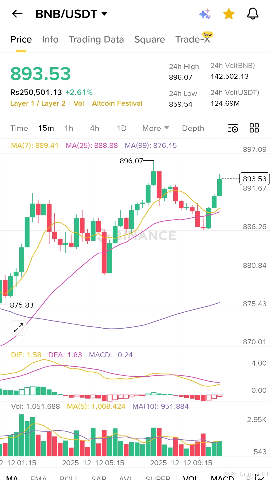Viewport: 270px width, 480px height.
Task: Tap the 893.53 current price label
Action: [254, 179]
